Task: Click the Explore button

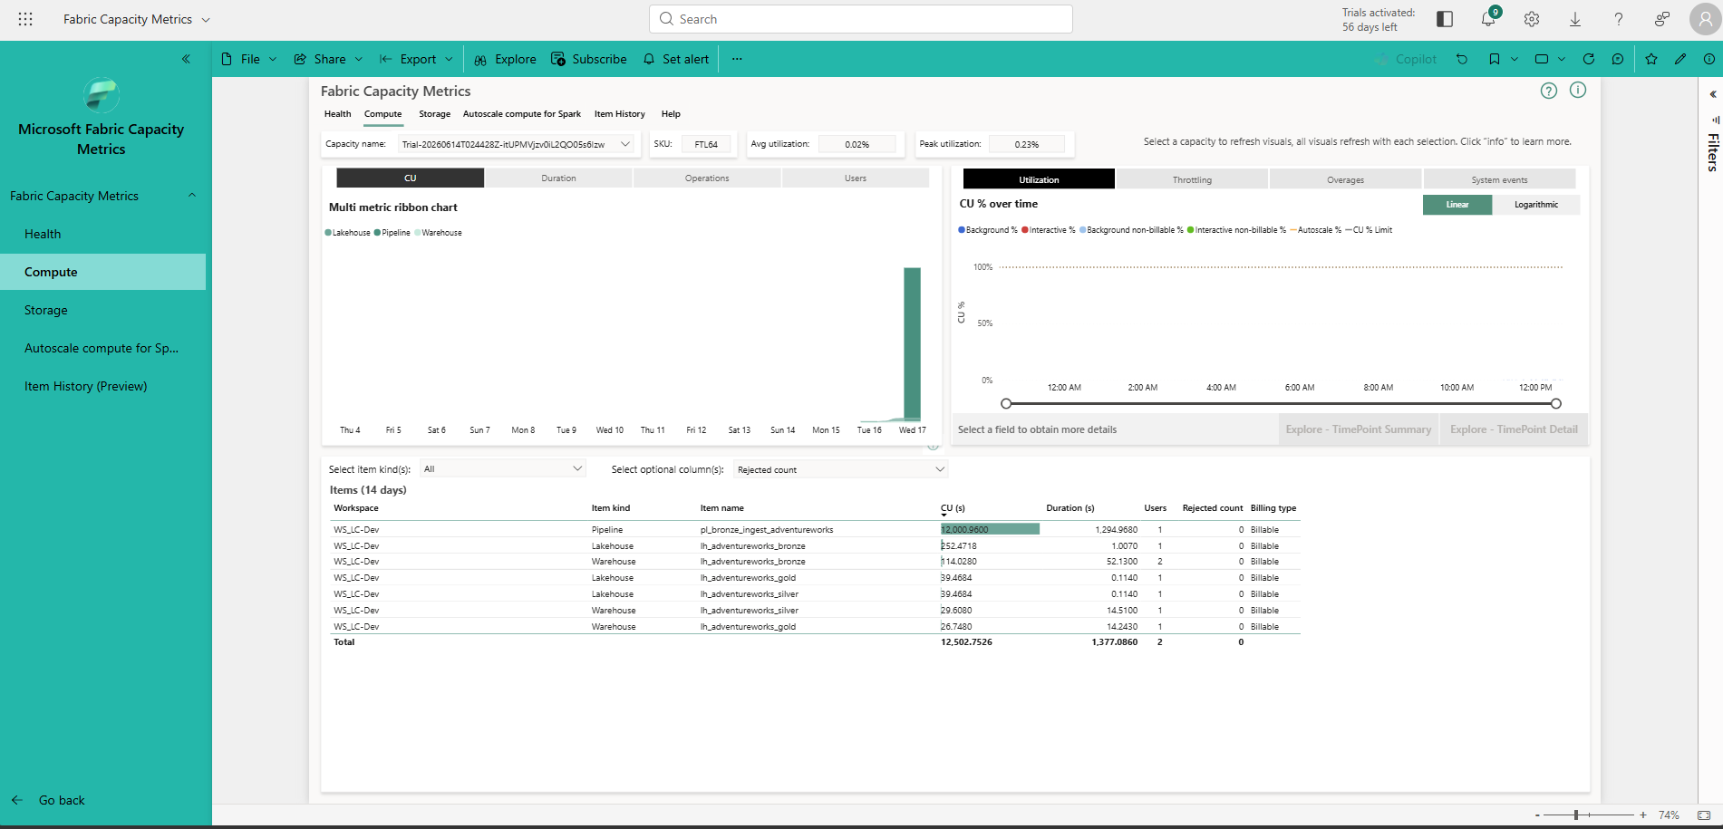Action: coord(505,59)
